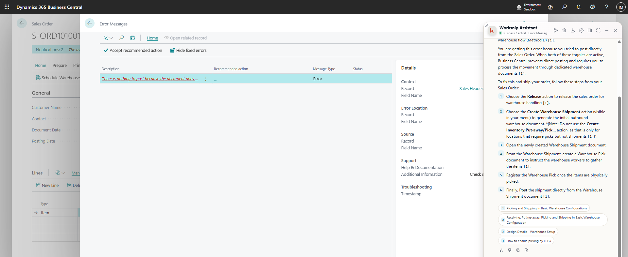Open source 4 How to enable picking by FEFO

click(526, 241)
